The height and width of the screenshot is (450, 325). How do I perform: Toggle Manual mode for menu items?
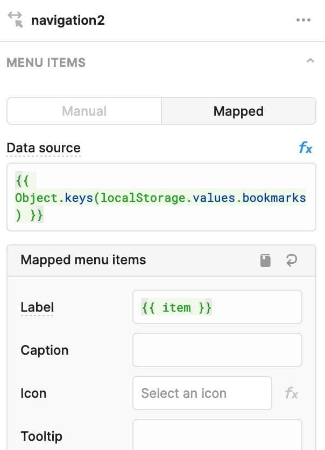[83, 111]
